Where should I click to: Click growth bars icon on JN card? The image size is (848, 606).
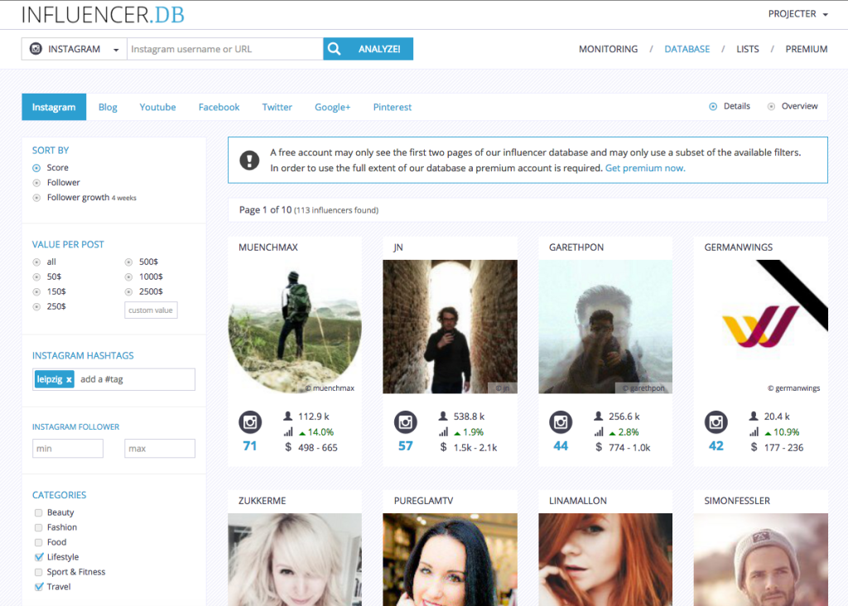click(x=444, y=432)
